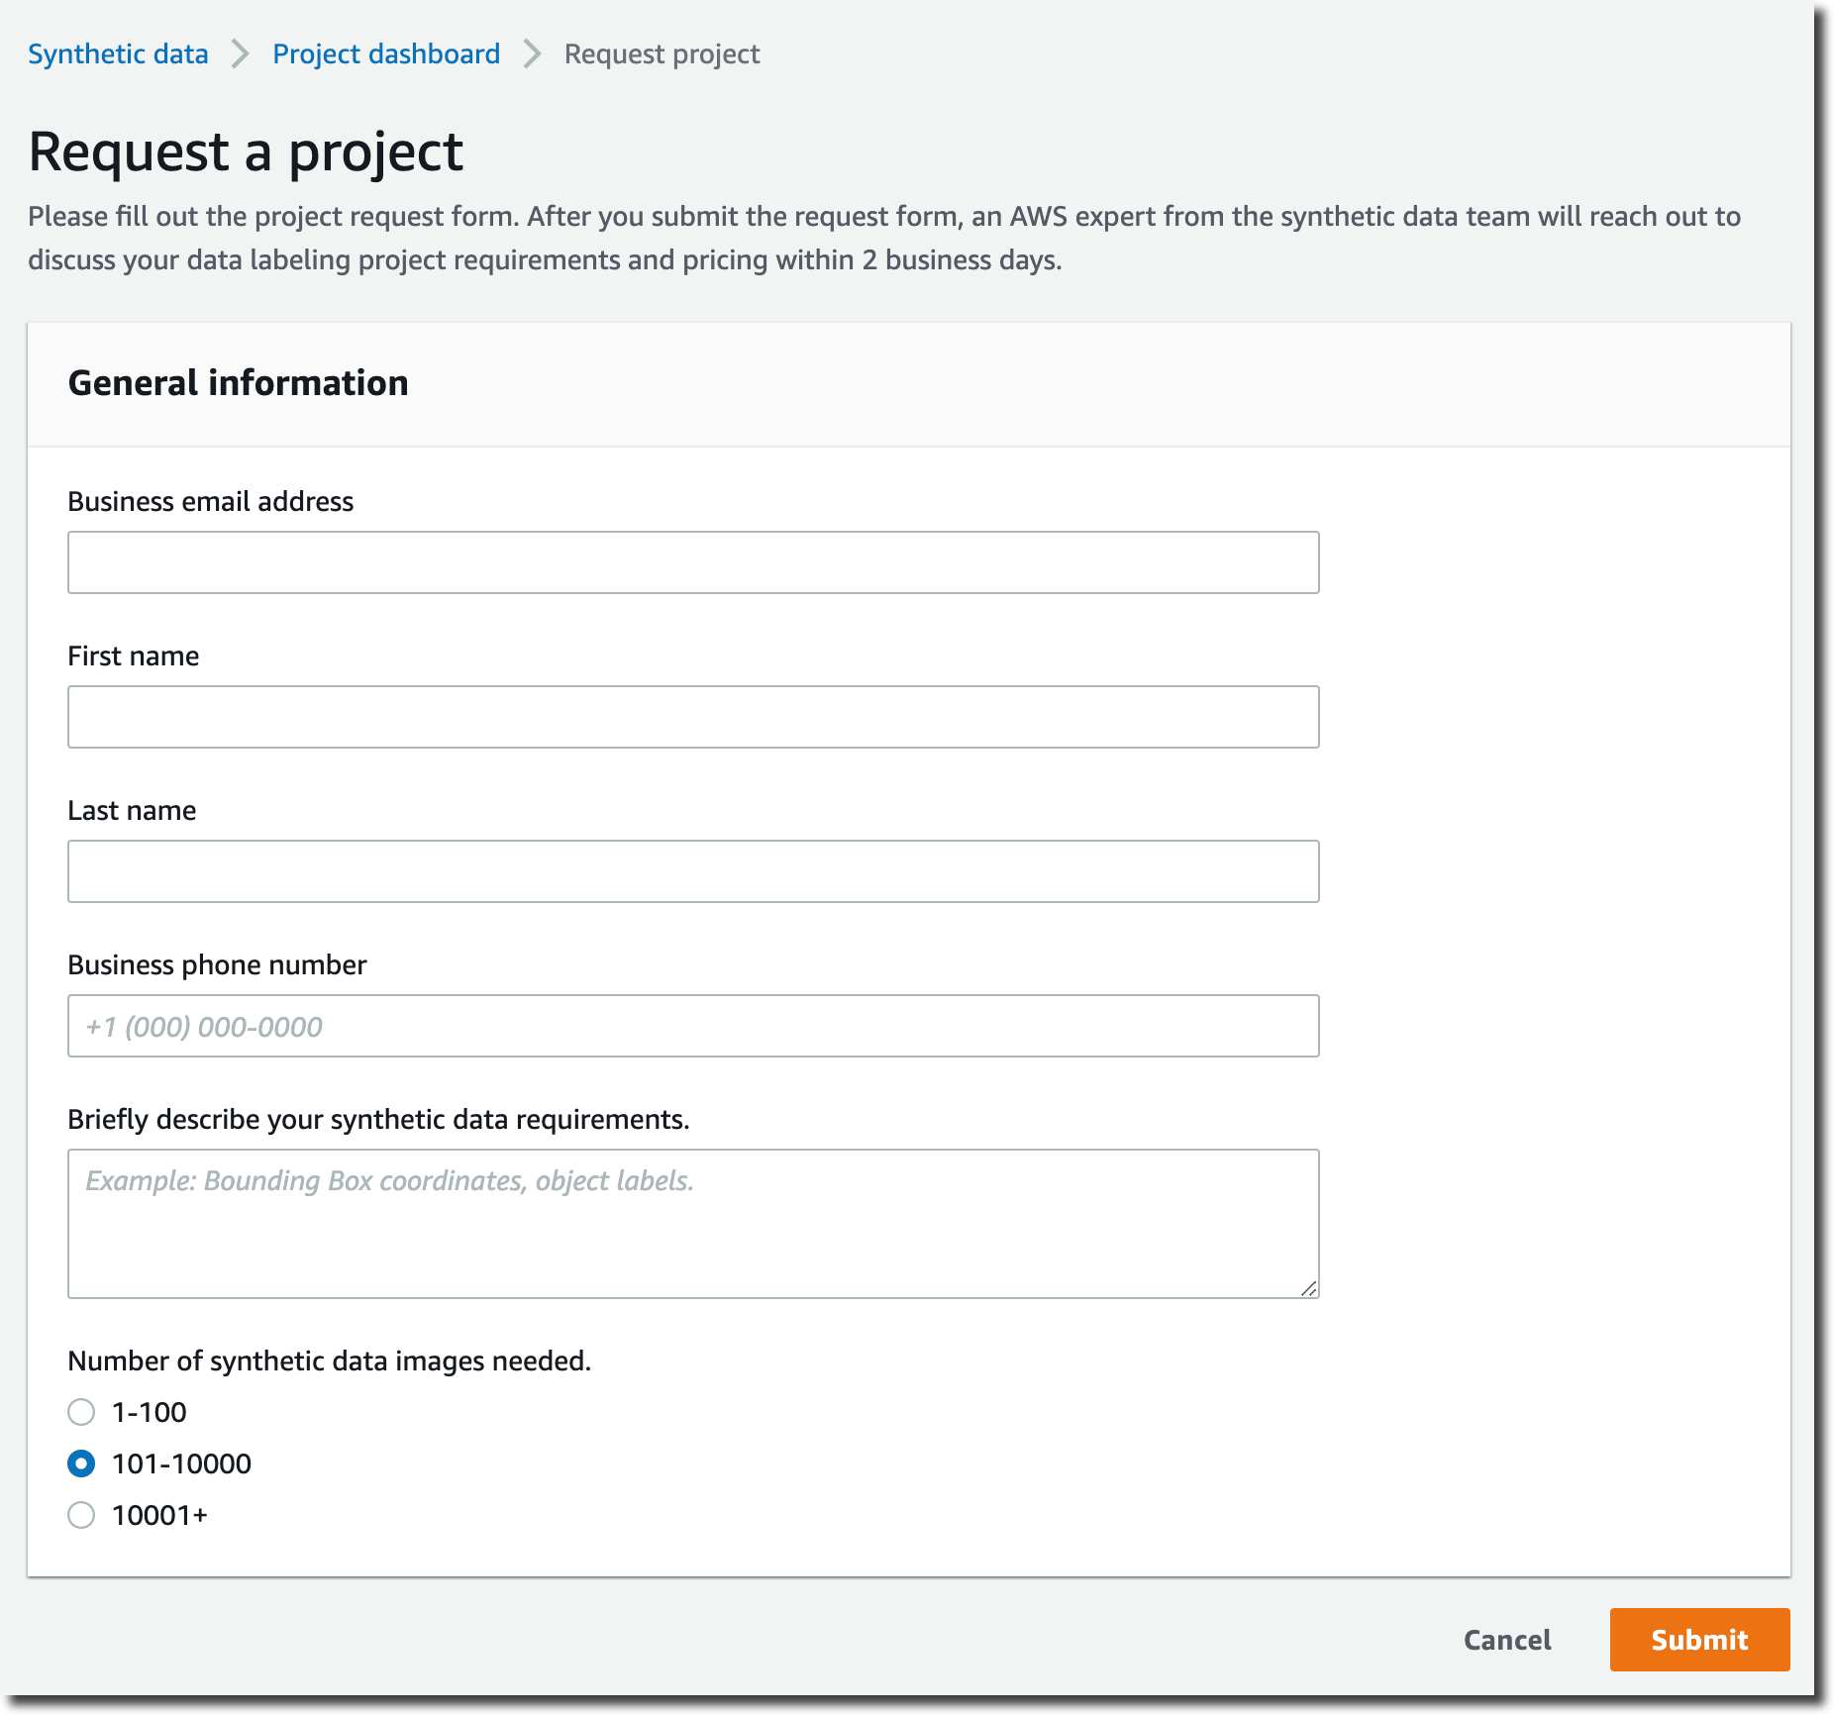Click Request project breadcrumb text
This screenshot has height=1715, width=1834.
tap(662, 53)
